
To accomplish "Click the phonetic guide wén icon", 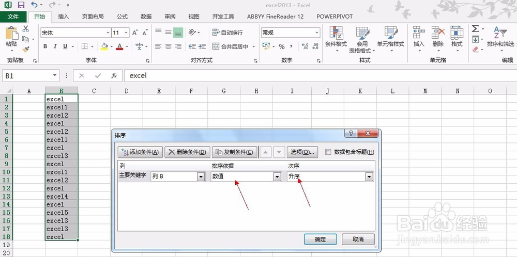I will (139, 46).
